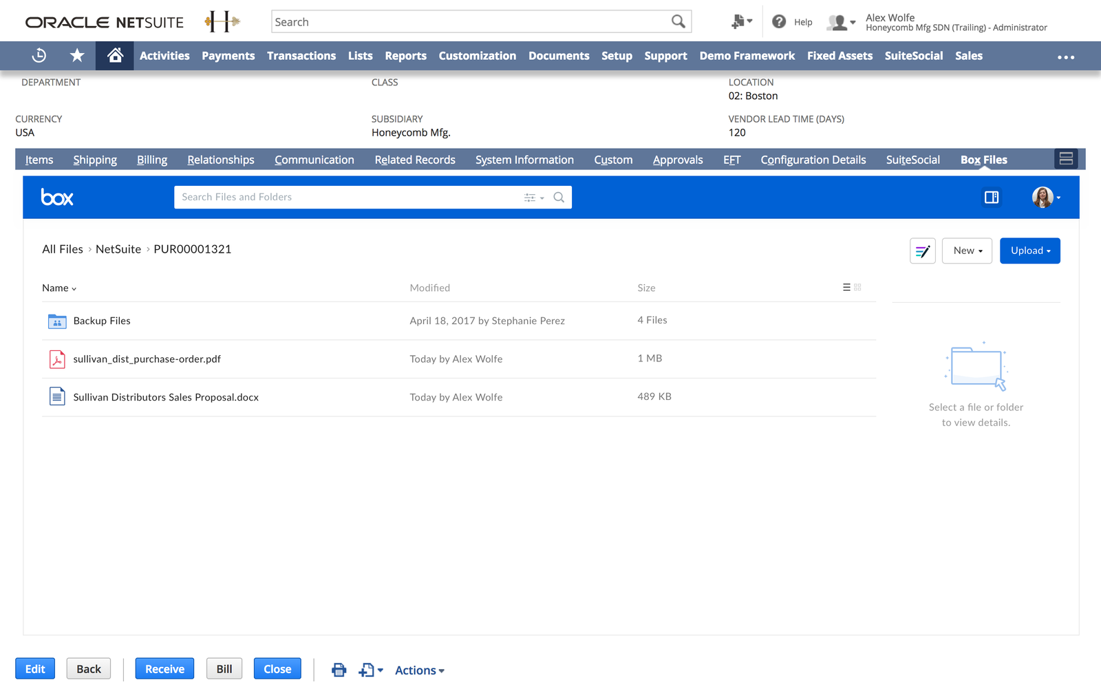Click the Back button
1101x689 pixels.
pyautogui.click(x=89, y=669)
